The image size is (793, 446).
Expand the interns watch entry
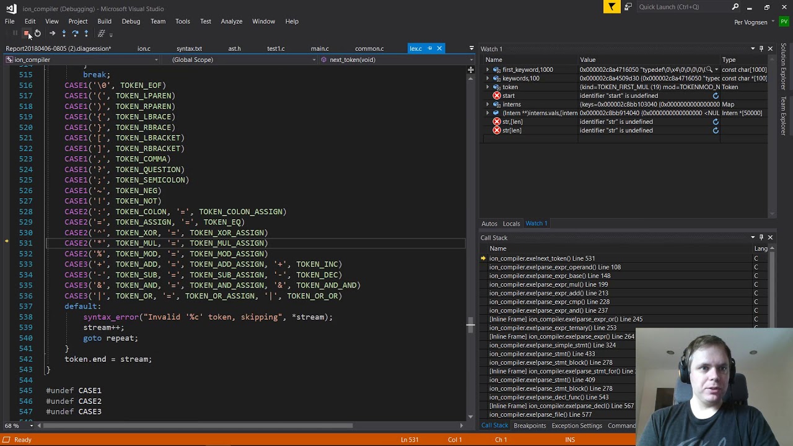[488, 105]
